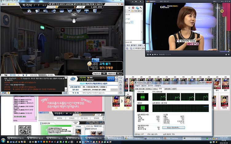Click the yellow 가 font icon near chat input
This screenshot has width=231, height=144.
pyautogui.click(x=8, y=93)
